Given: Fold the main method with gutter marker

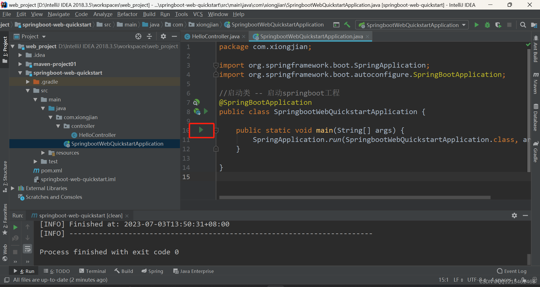Looking at the screenshot, I should point(216,130).
